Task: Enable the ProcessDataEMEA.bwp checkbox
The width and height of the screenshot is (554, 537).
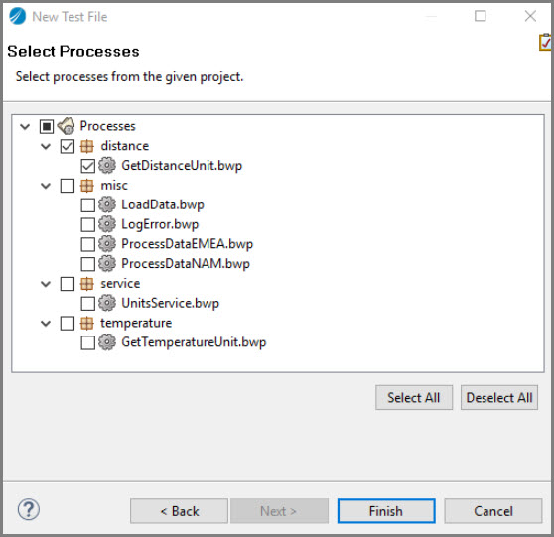Action: coord(88,244)
